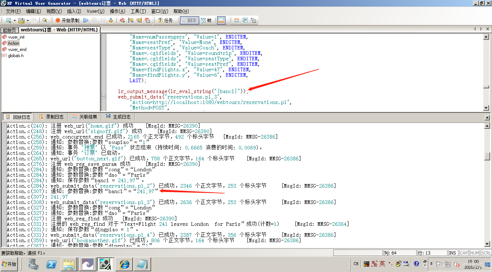Open the 编辑(E) menu
This screenshot has width=492, height=272.
pyautogui.click(x=34, y=11)
